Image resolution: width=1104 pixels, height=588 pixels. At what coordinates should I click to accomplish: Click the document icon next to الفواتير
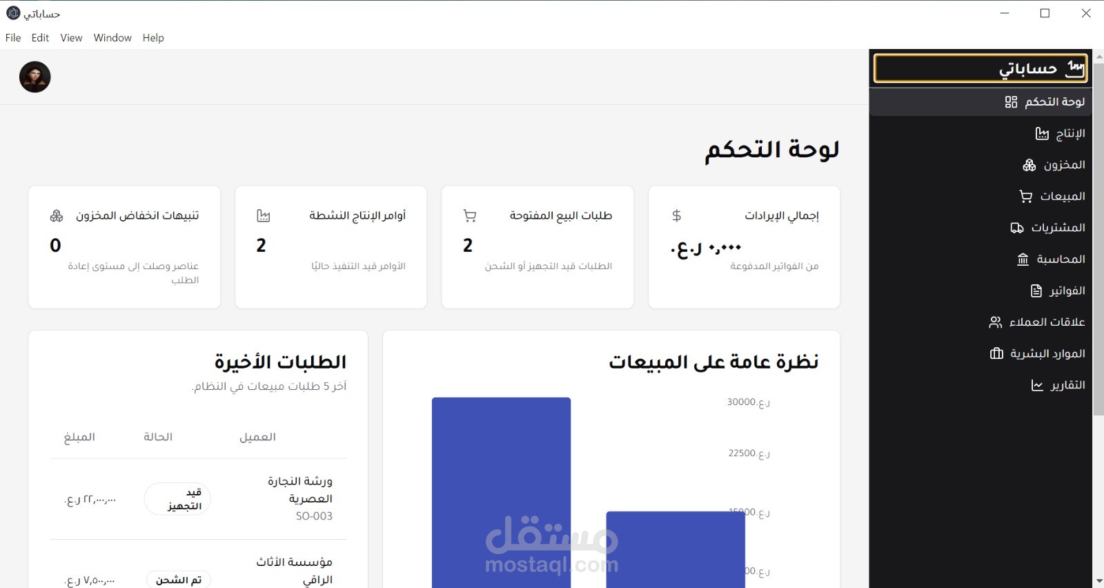(1036, 291)
